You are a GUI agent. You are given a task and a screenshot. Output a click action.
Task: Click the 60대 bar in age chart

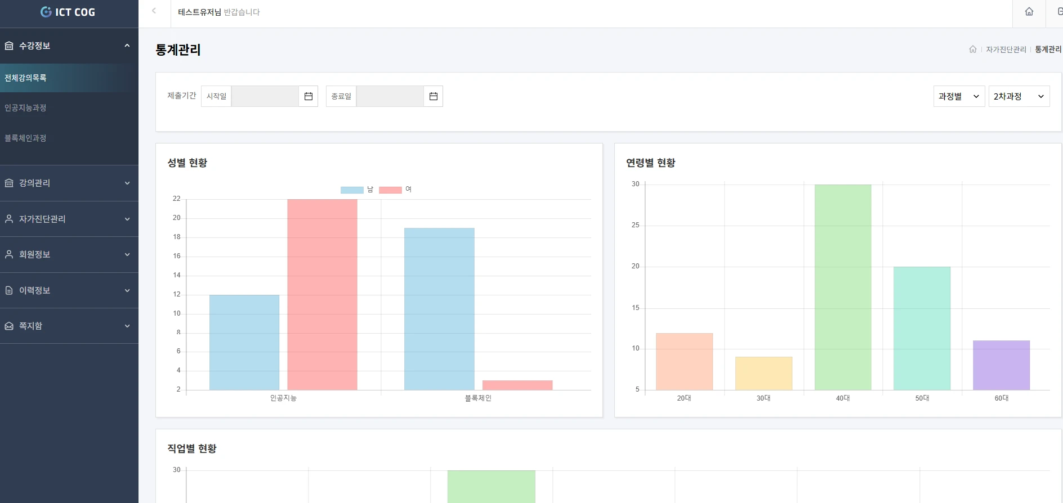pos(1002,365)
